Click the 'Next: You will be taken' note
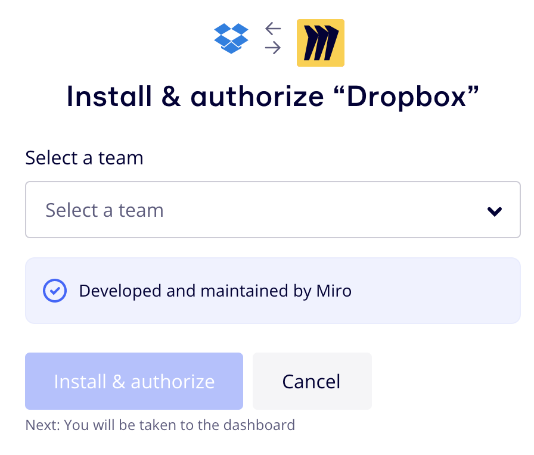Image resolution: width=534 pixels, height=455 pixels. 160,425
